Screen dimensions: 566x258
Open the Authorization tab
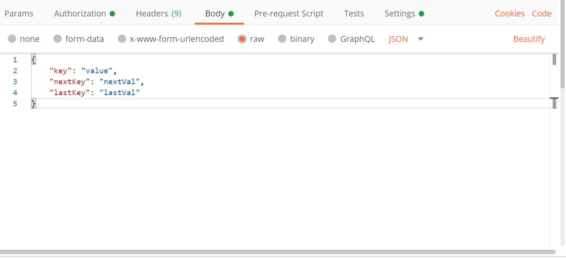tap(84, 14)
